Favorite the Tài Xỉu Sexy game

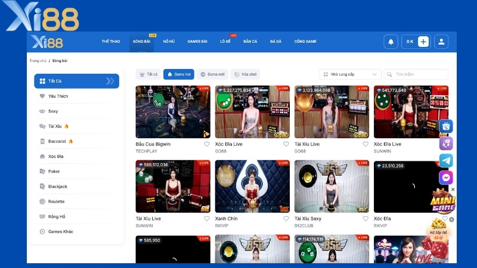coord(366,219)
